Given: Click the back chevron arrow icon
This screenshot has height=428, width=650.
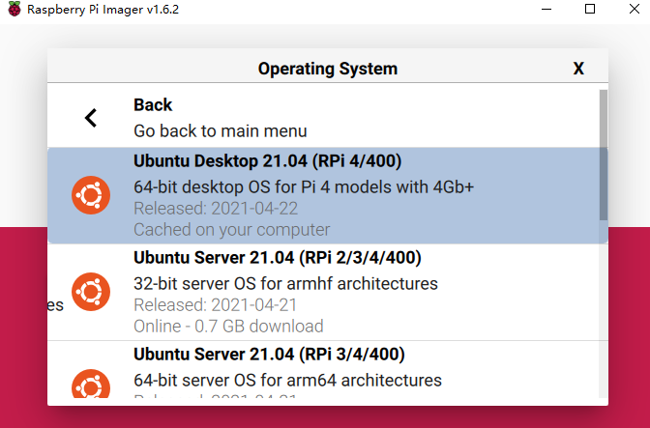Looking at the screenshot, I should (91, 118).
